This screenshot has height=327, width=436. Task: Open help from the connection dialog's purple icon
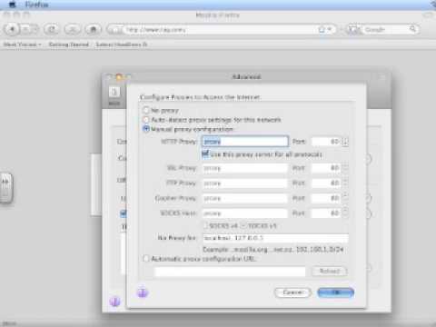tap(143, 292)
